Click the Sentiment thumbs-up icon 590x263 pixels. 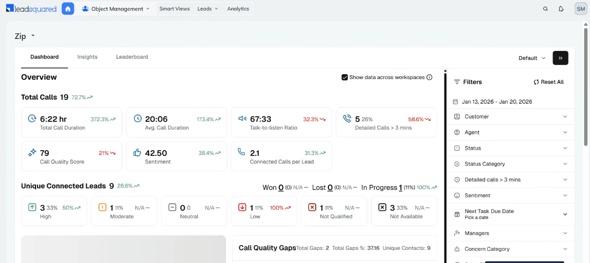[137, 152]
